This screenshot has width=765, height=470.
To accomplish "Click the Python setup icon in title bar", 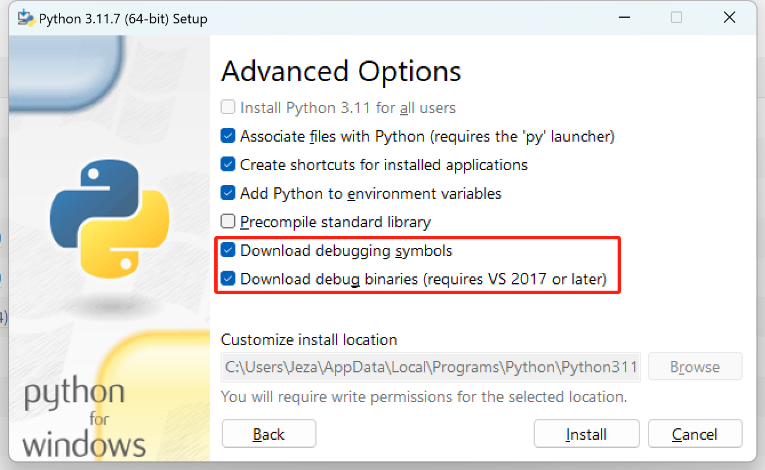I will coord(25,18).
